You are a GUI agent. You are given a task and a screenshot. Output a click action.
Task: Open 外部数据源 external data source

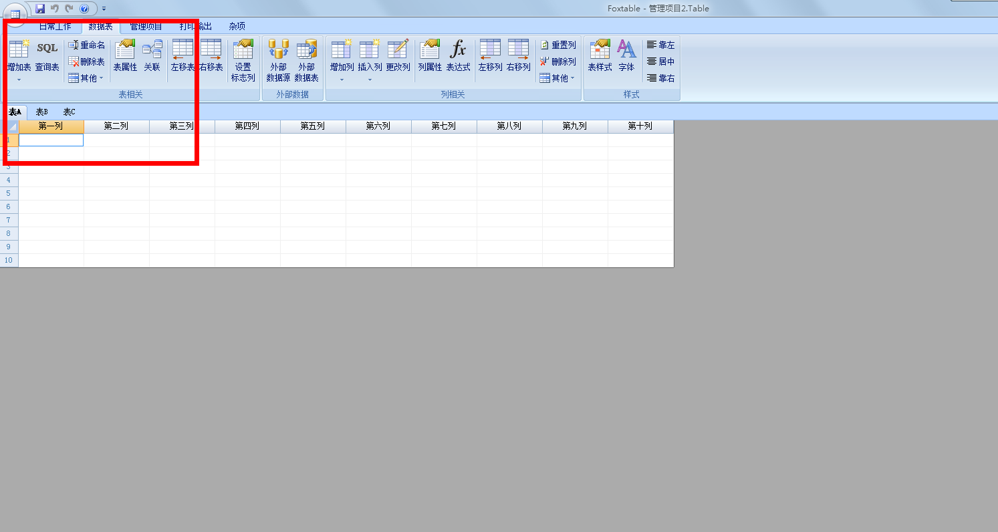coord(278,60)
